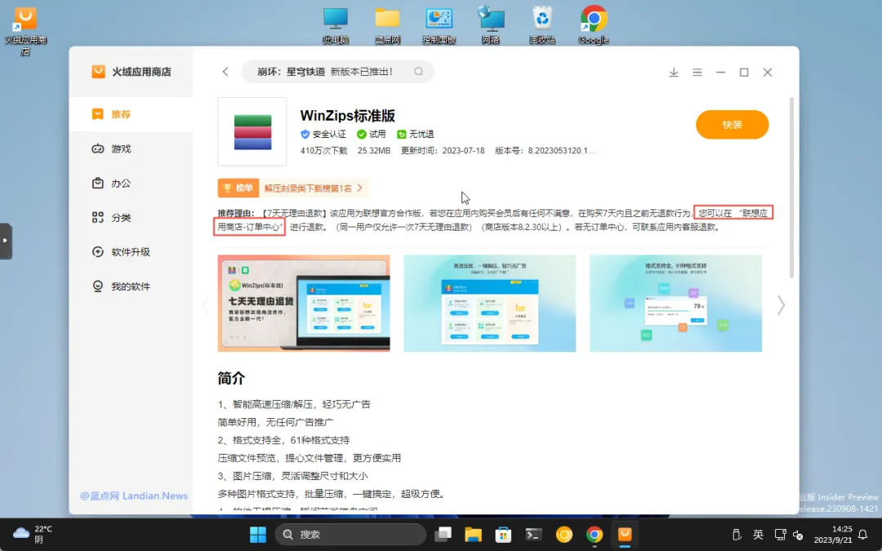Close the 火绒应用商店 window
This screenshot has width=882, height=551.
pos(767,72)
